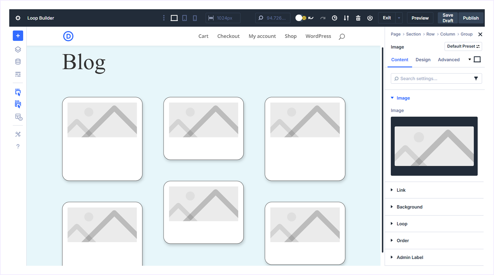Close the Image settings panel

pos(480,34)
